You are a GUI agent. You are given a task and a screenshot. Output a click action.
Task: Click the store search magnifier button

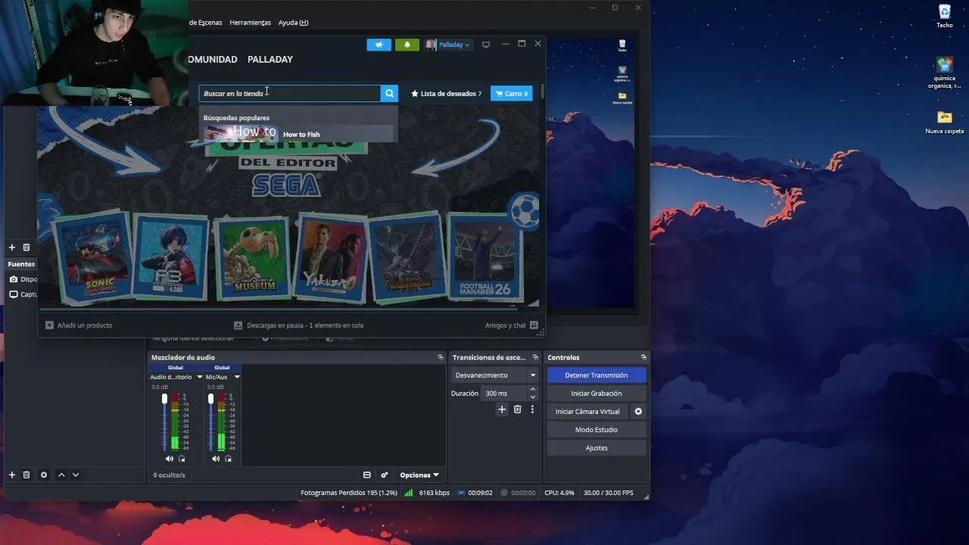389,93
